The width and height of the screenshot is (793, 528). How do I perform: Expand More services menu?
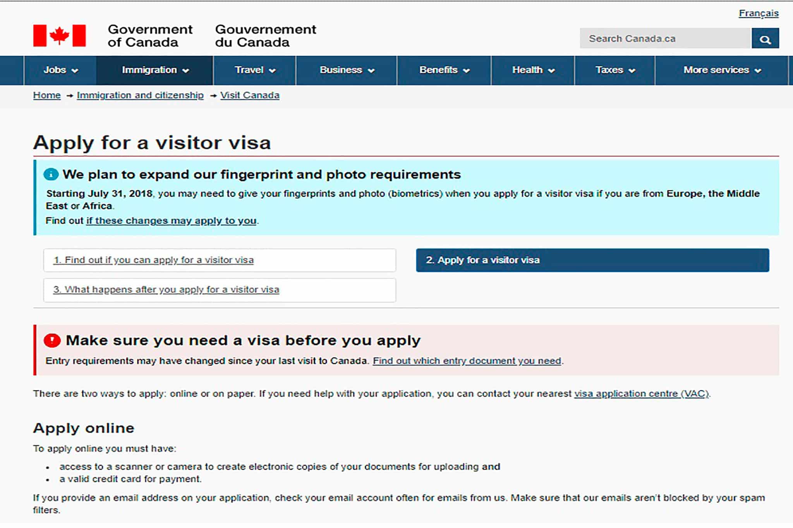pos(722,70)
